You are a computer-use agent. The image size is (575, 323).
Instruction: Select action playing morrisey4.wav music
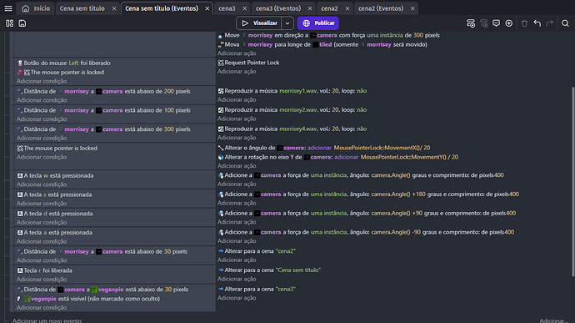point(292,129)
